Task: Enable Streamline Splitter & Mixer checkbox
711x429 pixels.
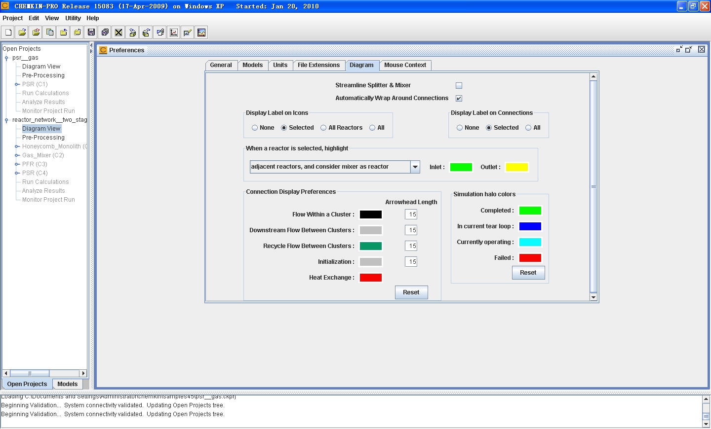Action: [x=459, y=85]
